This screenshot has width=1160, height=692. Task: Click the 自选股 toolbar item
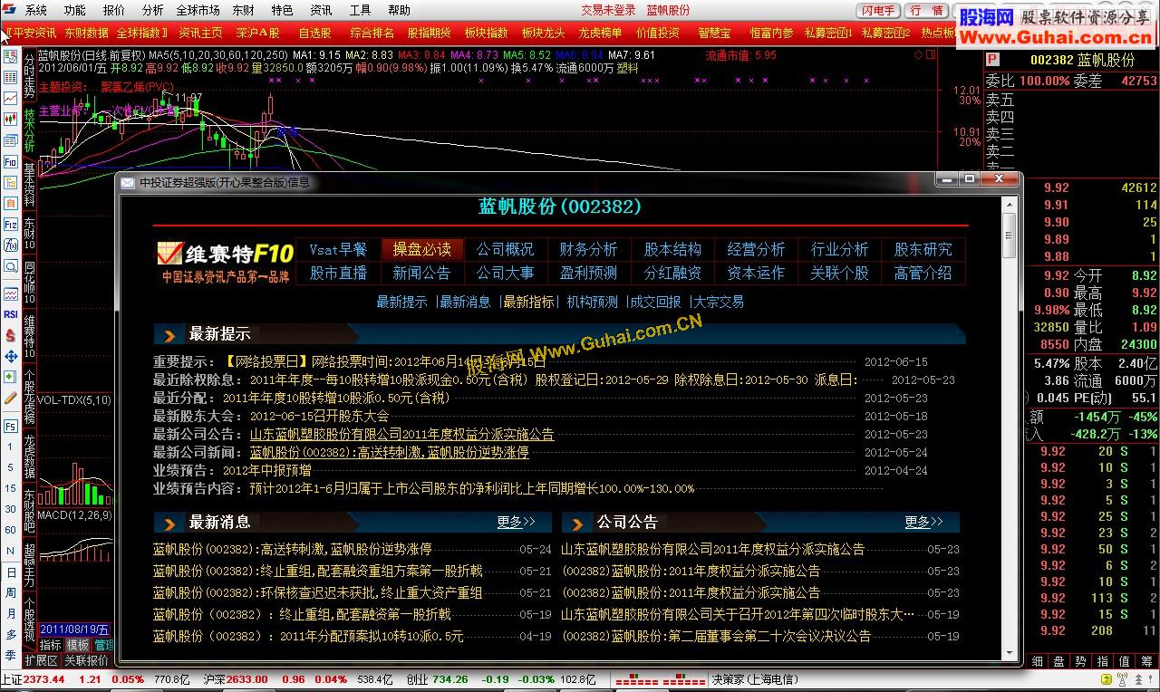coord(314,33)
